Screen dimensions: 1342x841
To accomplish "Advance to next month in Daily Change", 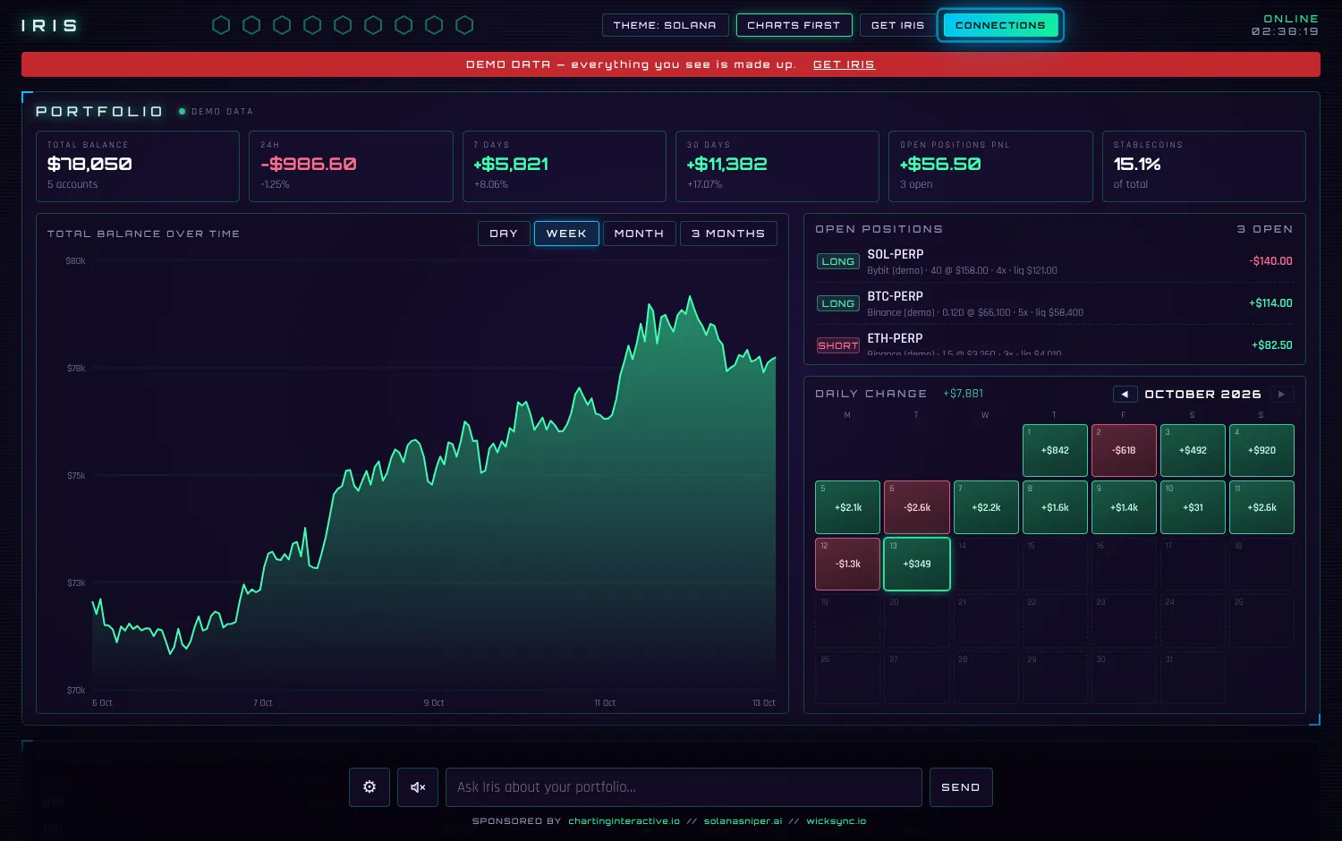I will pyautogui.click(x=1282, y=394).
